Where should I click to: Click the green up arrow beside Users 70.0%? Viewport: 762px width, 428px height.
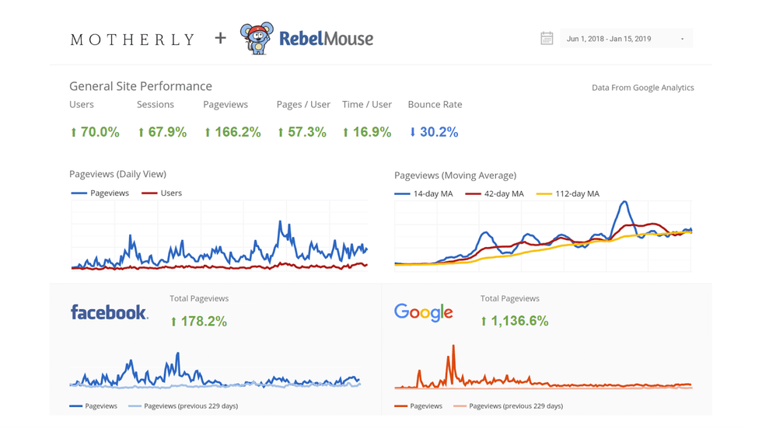click(x=74, y=133)
